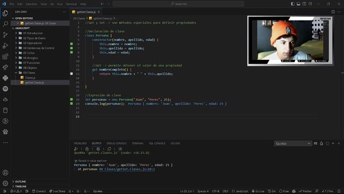Click Spaces: 4 indentation in status bar
This screenshot has width=344, height=194.
(x=203, y=191)
